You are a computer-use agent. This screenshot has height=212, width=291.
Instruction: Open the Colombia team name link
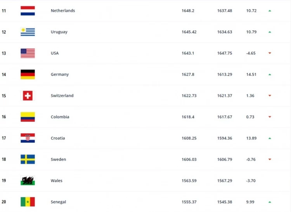coord(60,117)
